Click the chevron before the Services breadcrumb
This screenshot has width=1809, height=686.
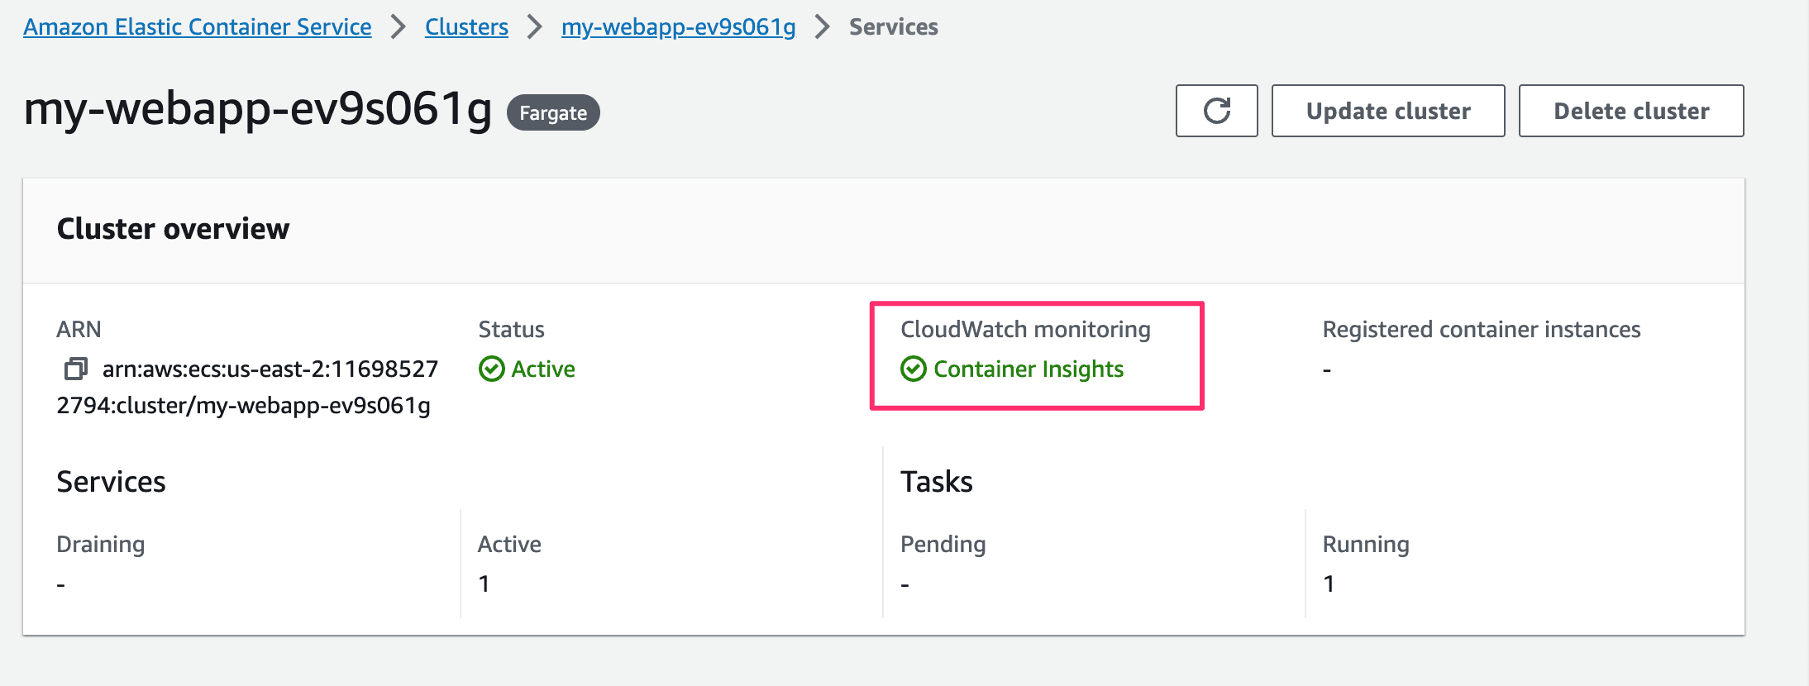(822, 27)
